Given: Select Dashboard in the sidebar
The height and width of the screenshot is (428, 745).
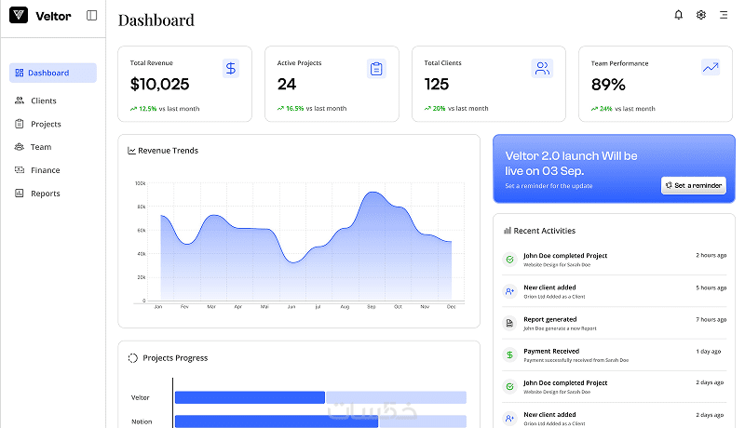Looking at the screenshot, I should coord(53,73).
